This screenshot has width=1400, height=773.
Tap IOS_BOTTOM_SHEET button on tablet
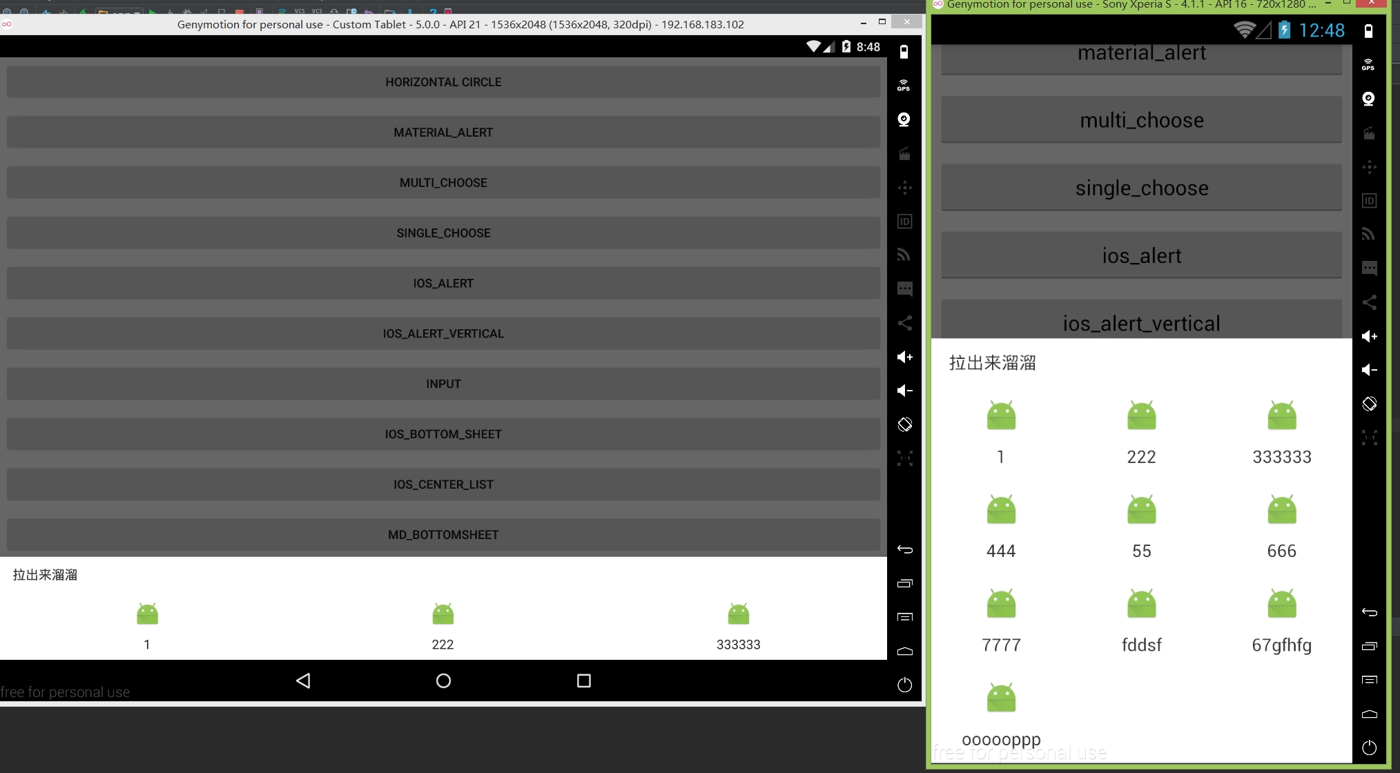(x=443, y=434)
